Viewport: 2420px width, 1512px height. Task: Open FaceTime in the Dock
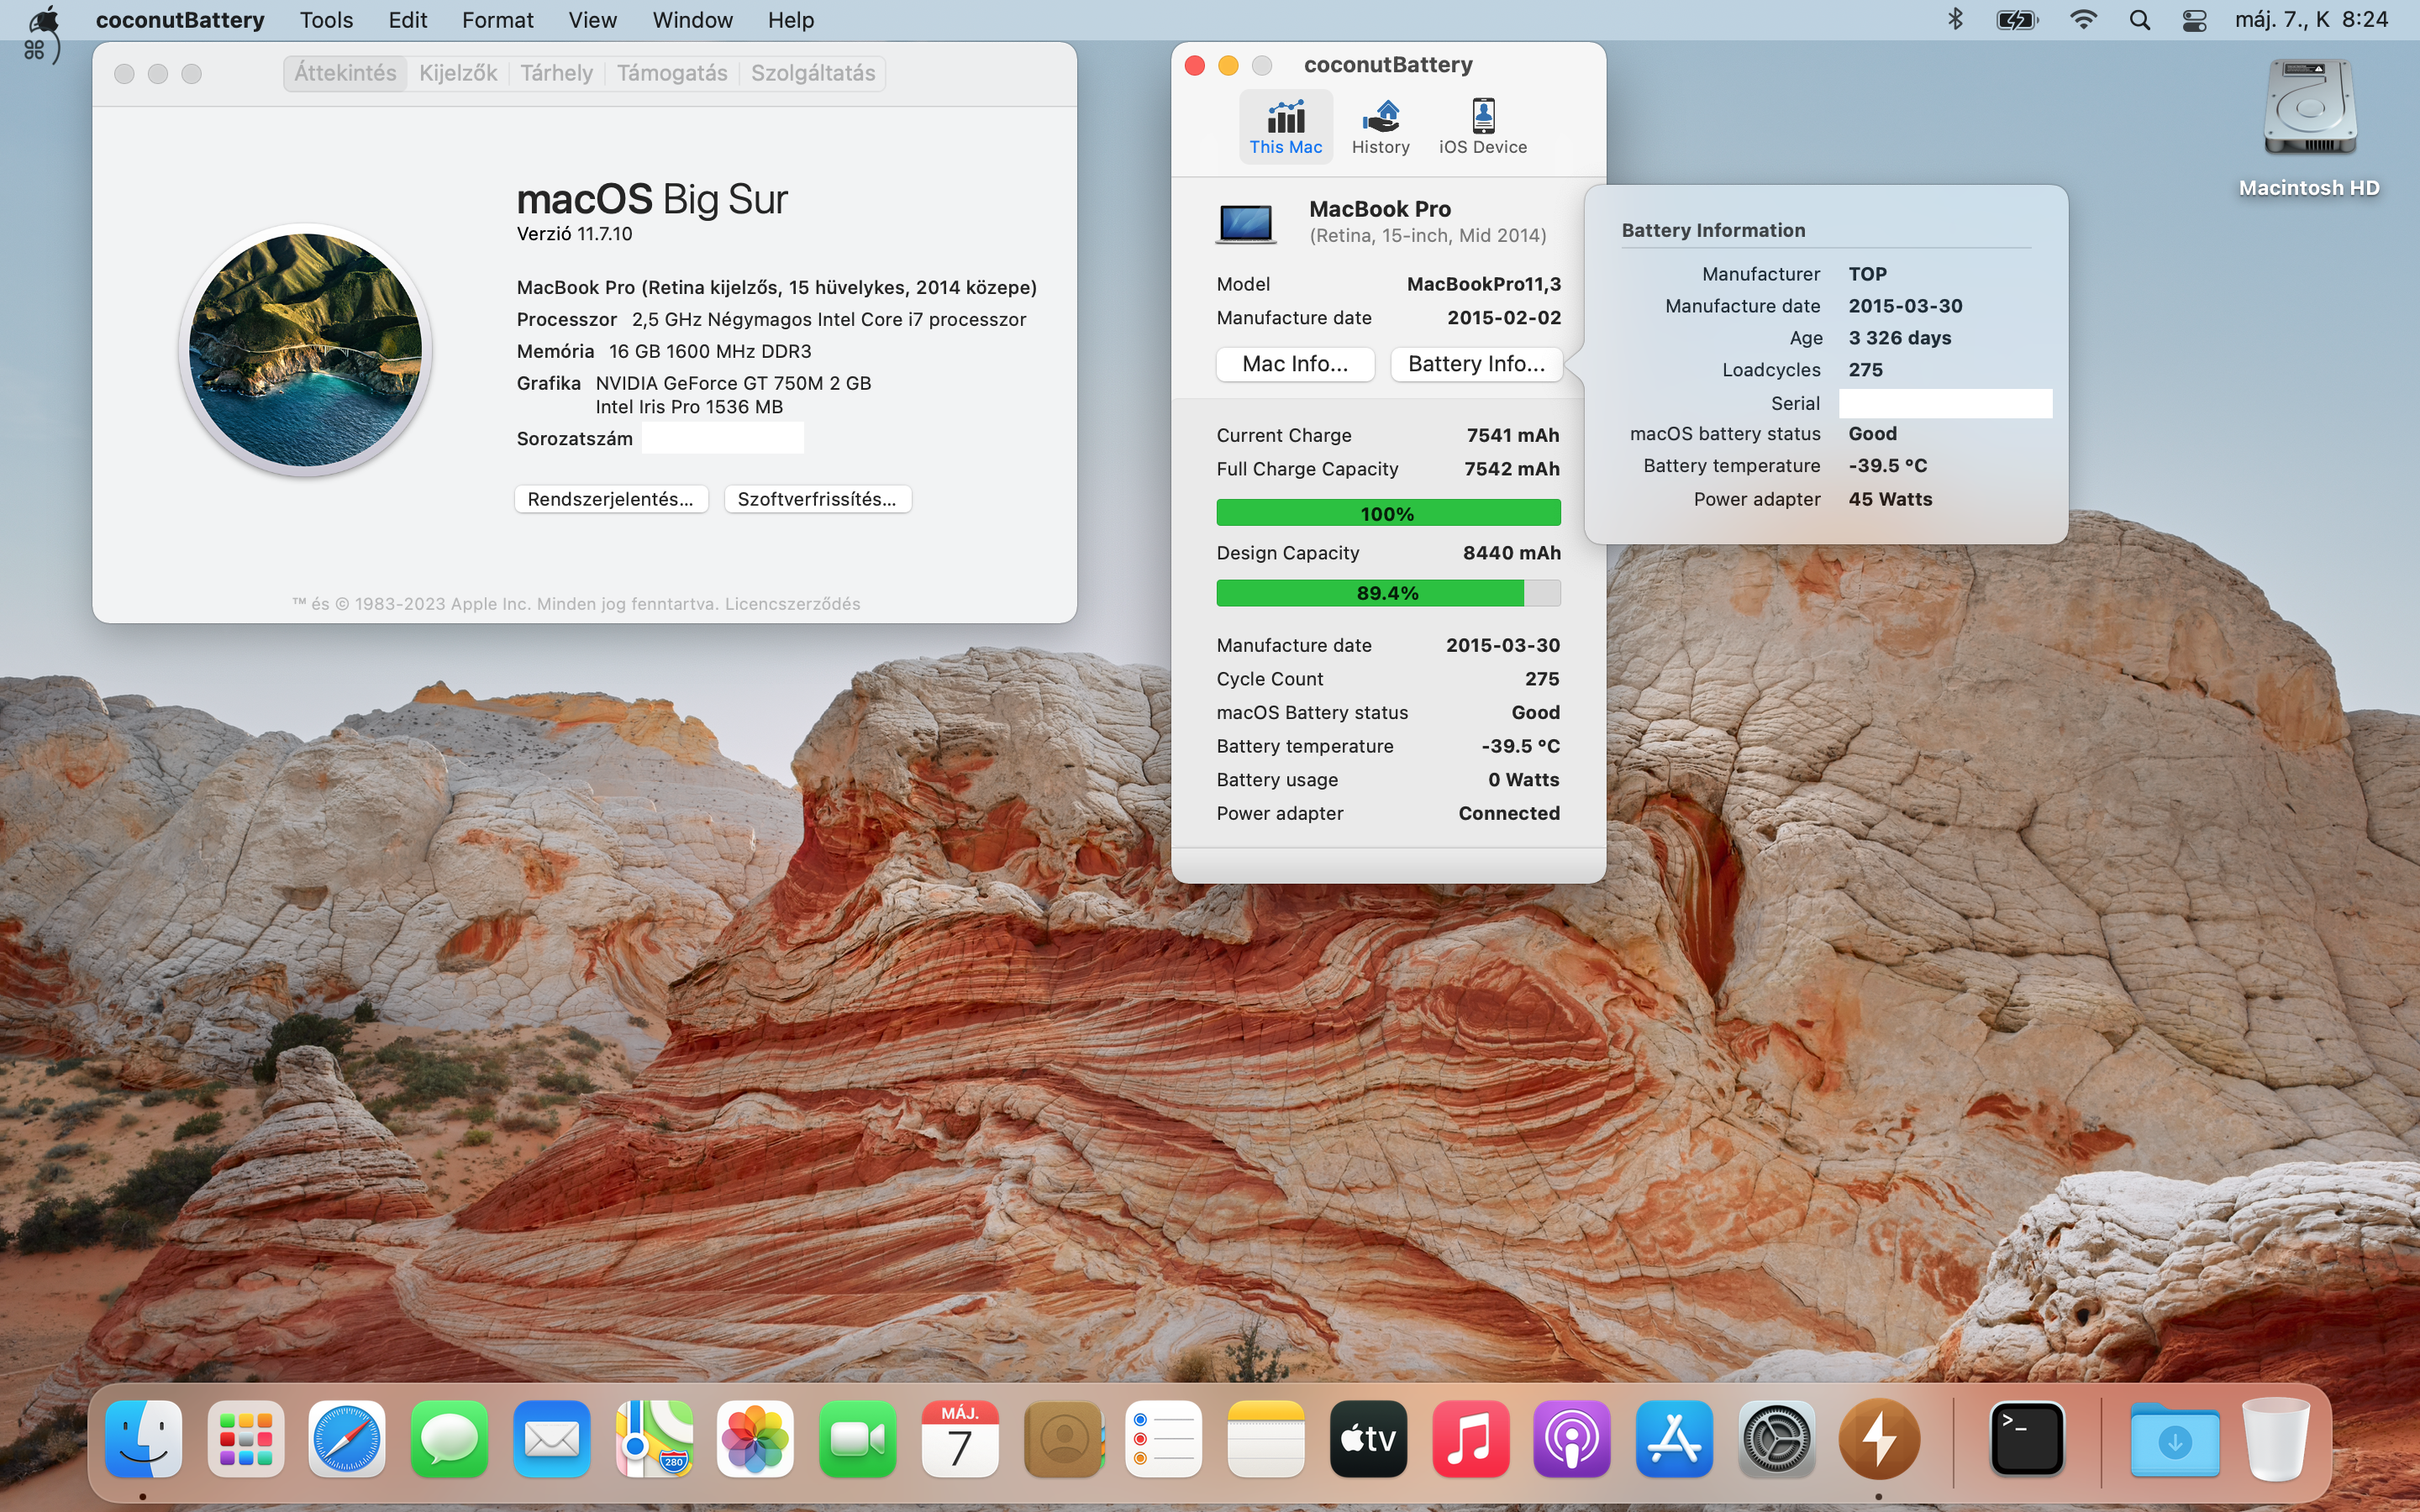857,1438
